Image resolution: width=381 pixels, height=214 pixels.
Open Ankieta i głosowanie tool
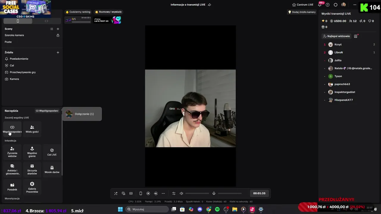click(12, 170)
